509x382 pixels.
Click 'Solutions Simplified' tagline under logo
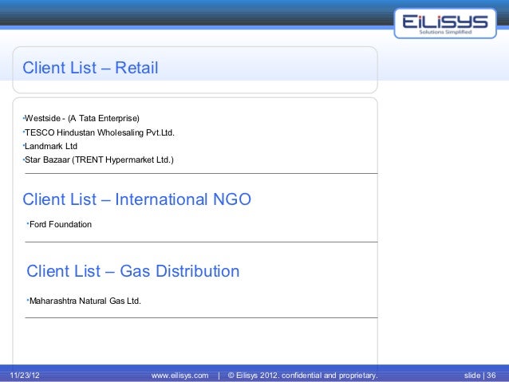tap(445, 32)
